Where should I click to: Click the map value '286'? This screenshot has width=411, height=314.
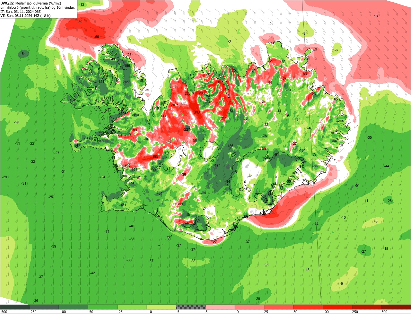(202, 93)
